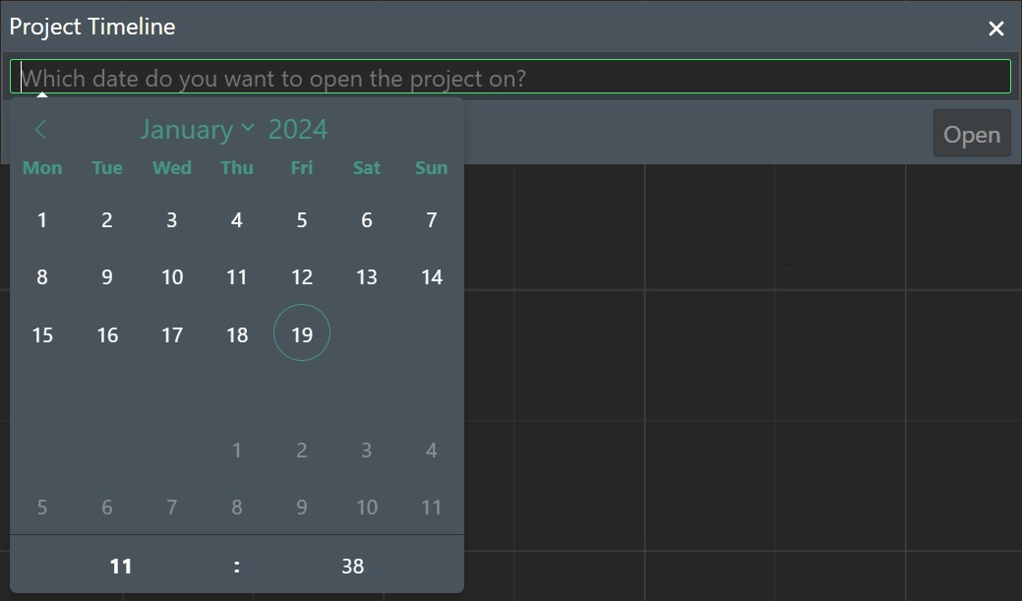Go to the previous month with the left arrow

pos(40,129)
